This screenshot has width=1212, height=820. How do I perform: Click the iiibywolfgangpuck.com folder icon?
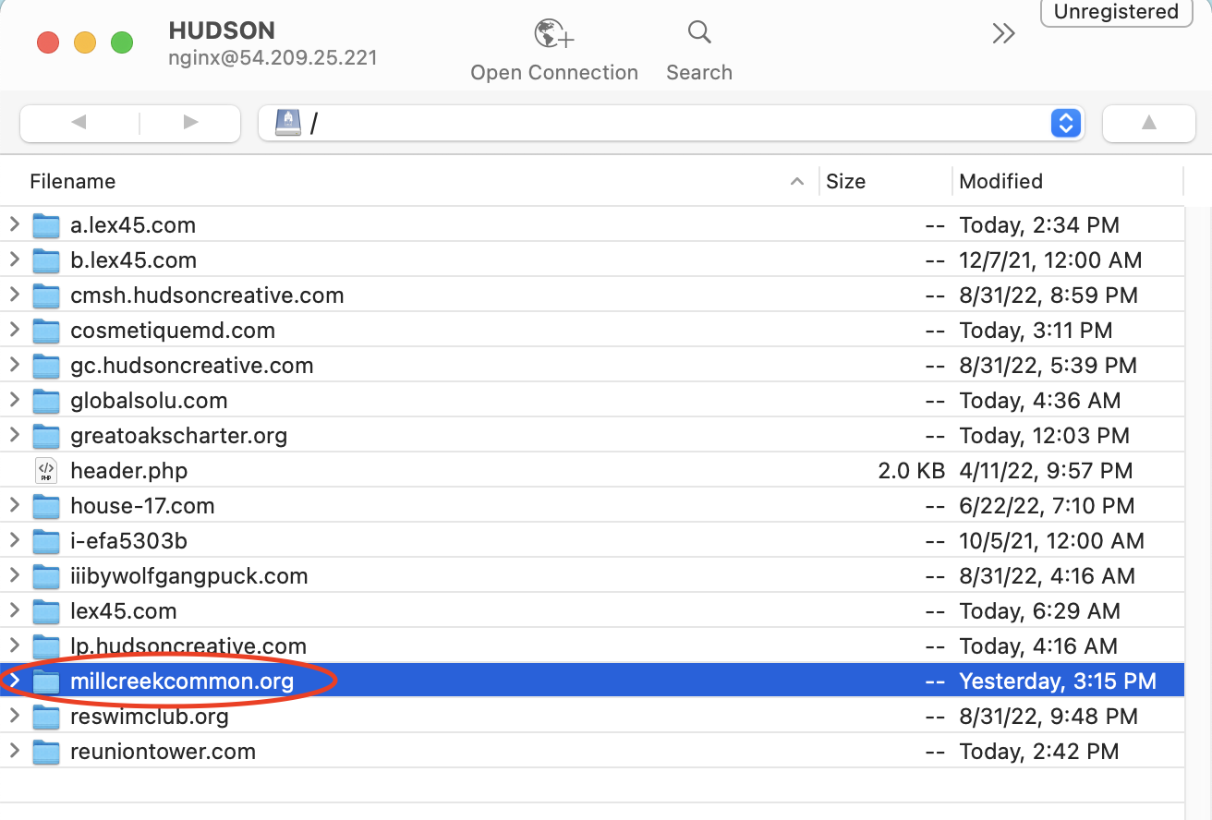point(46,576)
